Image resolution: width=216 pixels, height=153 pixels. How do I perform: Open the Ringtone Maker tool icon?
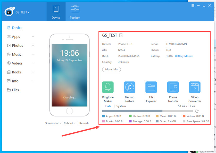pyautogui.click(x=108, y=87)
